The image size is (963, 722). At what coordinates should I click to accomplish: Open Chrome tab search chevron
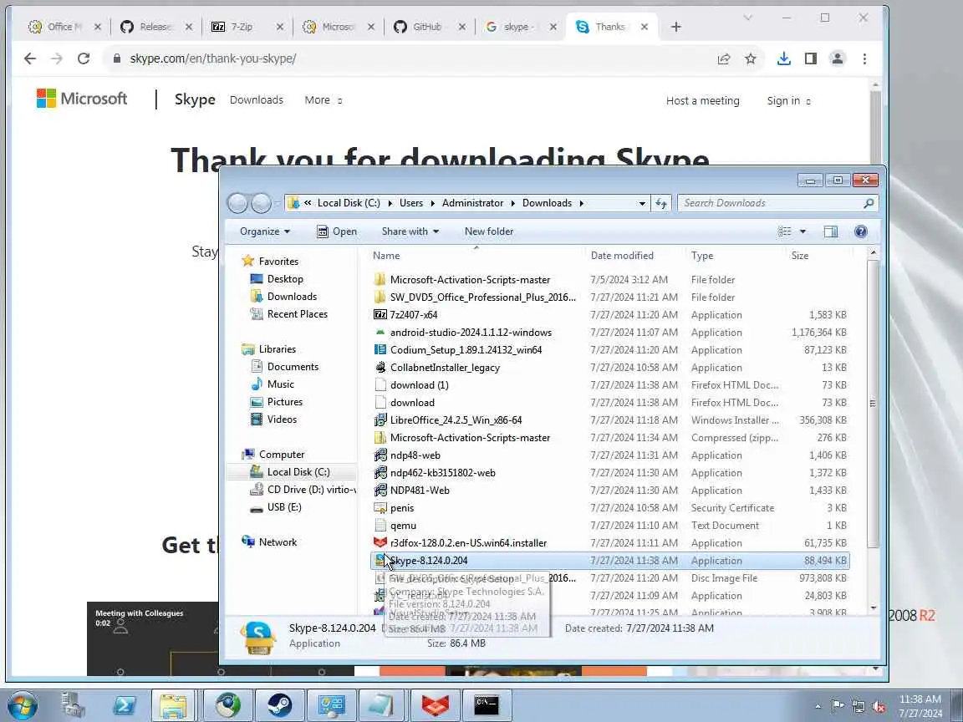747,18
